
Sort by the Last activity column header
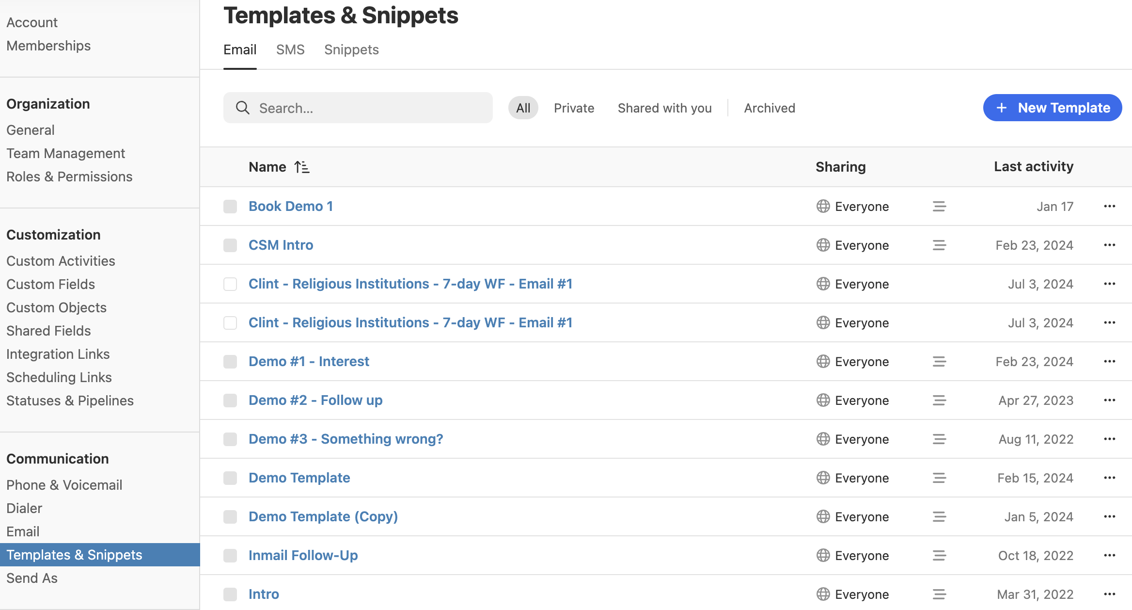1034,166
